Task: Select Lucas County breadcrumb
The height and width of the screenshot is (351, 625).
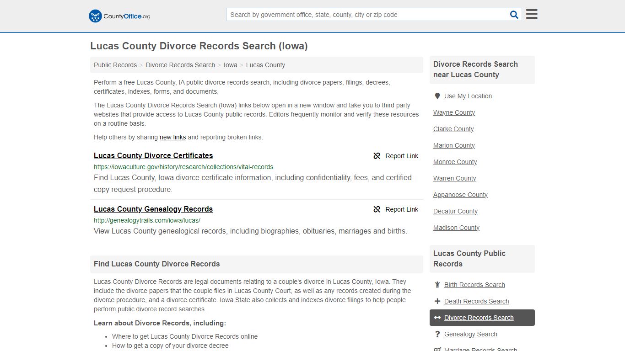Action: 265,65
